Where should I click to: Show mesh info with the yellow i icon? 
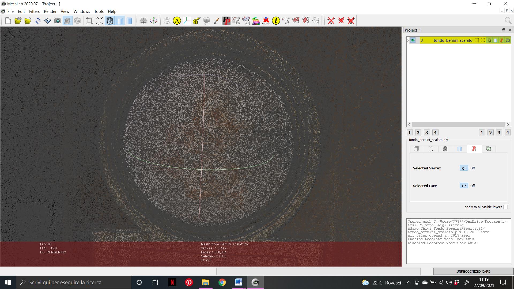click(x=276, y=21)
